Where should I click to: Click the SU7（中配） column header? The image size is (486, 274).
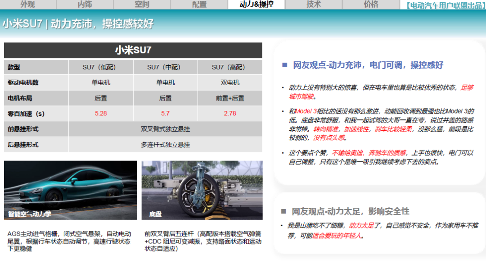click(x=166, y=67)
